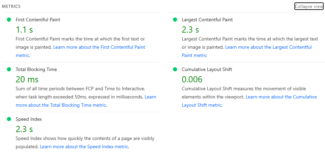Click the 20 ms value

pos(27,80)
